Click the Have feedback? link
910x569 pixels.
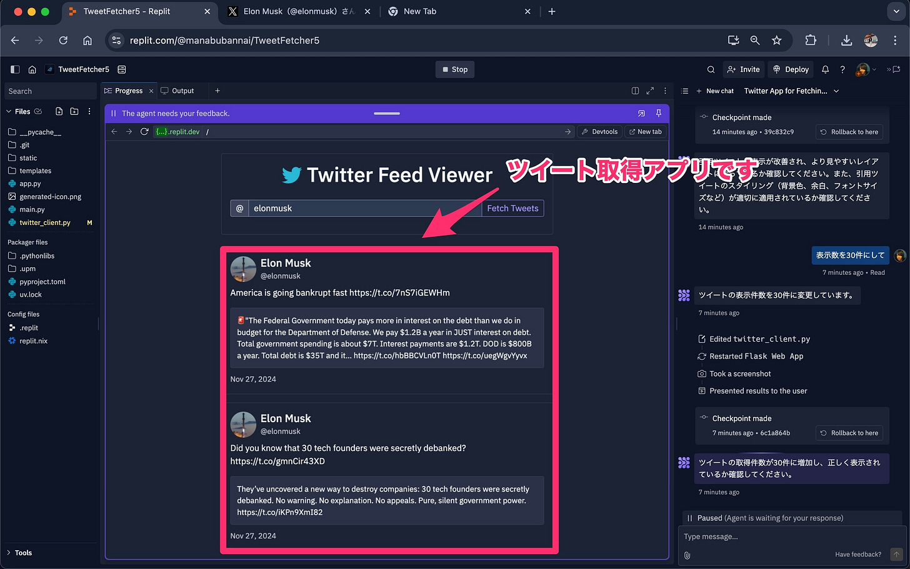click(x=857, y=554)
